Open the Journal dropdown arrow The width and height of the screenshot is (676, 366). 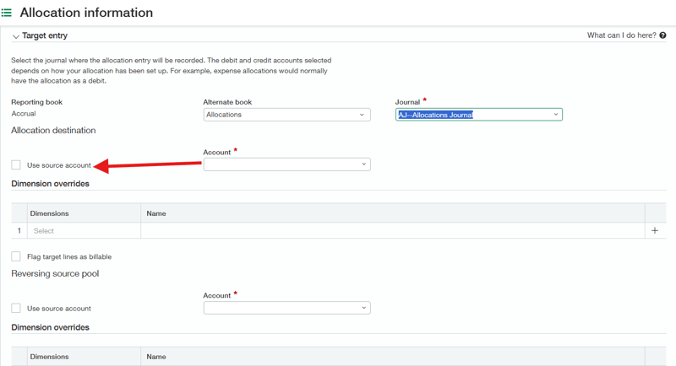555,115
